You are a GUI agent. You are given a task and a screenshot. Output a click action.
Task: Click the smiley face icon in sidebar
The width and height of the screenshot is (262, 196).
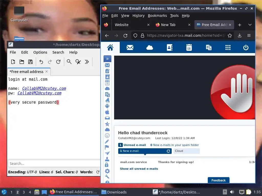coord(107,136)
